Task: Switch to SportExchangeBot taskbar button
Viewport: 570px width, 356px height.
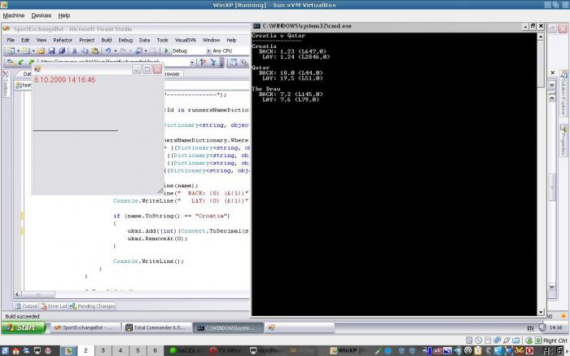Action: coord(85,327)
